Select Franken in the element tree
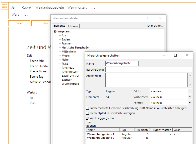Viewport: 196px width, 144px height. tap(67, 43)
